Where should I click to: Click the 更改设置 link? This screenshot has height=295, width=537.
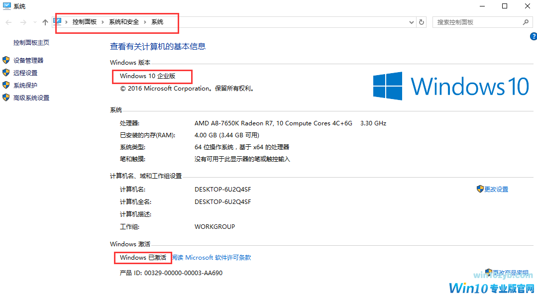click(496, 189)
